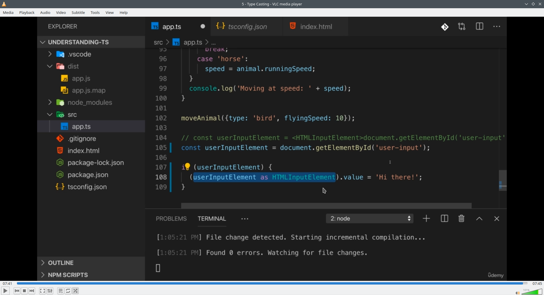Screen dimensions: 544x295
Task: Open the Tools menu
Action: (x=95, y=12)
